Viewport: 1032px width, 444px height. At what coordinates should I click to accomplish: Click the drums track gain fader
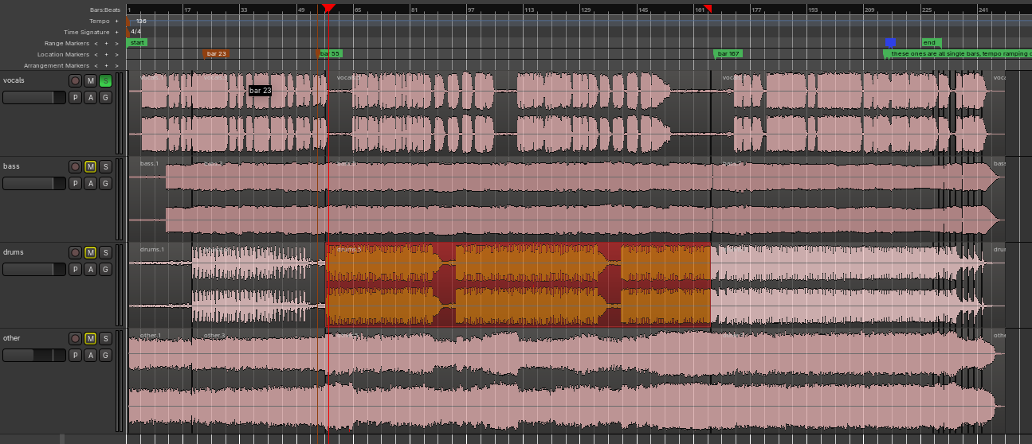34,269
